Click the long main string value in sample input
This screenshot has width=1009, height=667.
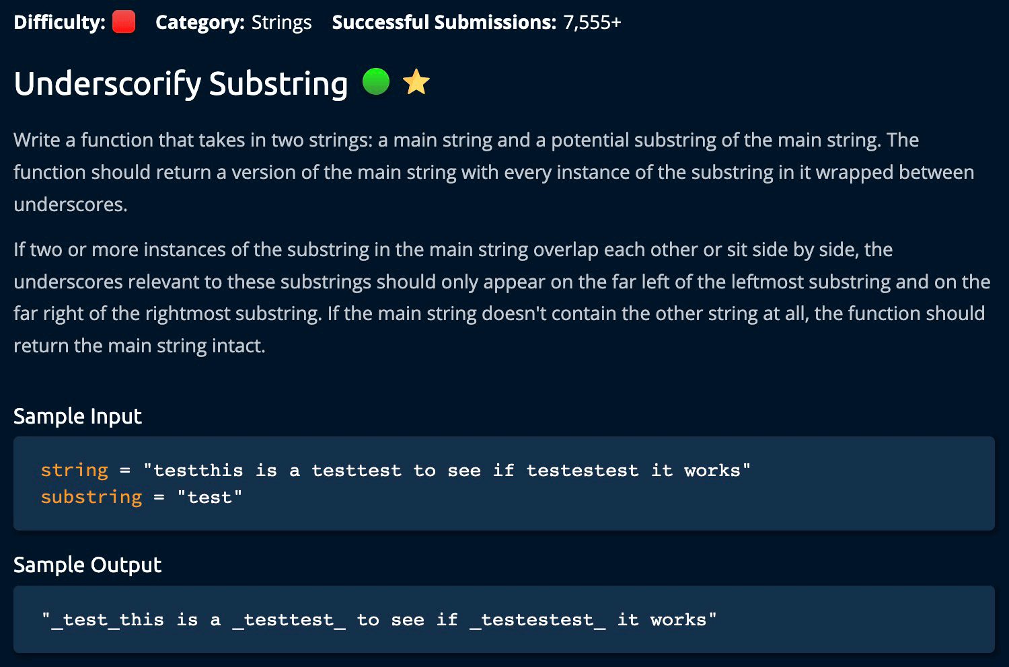point(447,470)
